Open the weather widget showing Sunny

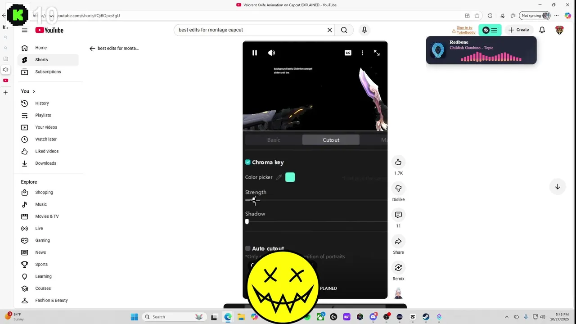14,317
